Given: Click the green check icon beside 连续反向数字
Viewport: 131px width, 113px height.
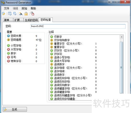Looking at the screenshot, I should (x=52, y=85).
